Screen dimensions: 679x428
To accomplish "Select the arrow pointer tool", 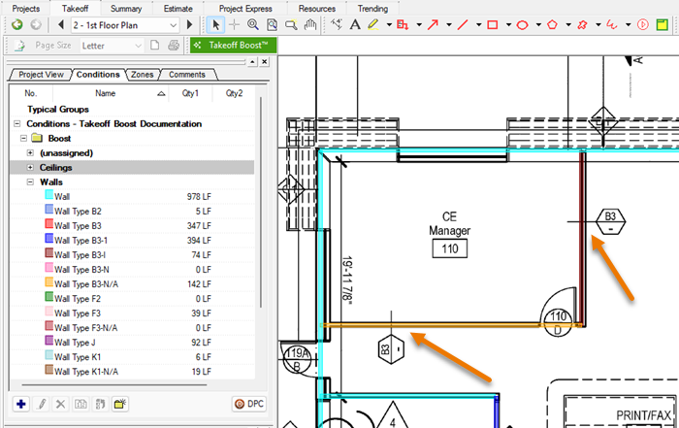I will click(x=216, y=24).
